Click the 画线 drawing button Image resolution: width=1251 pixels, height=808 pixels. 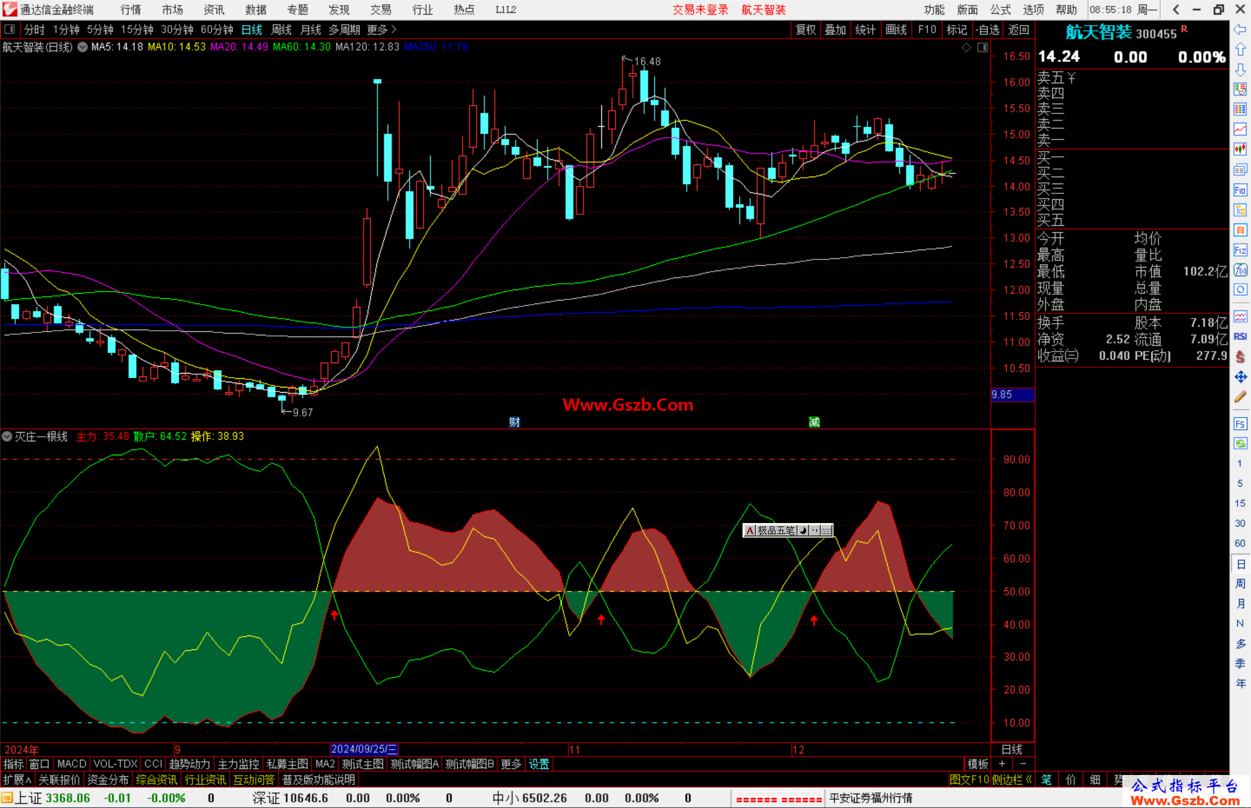pos(896,30)
